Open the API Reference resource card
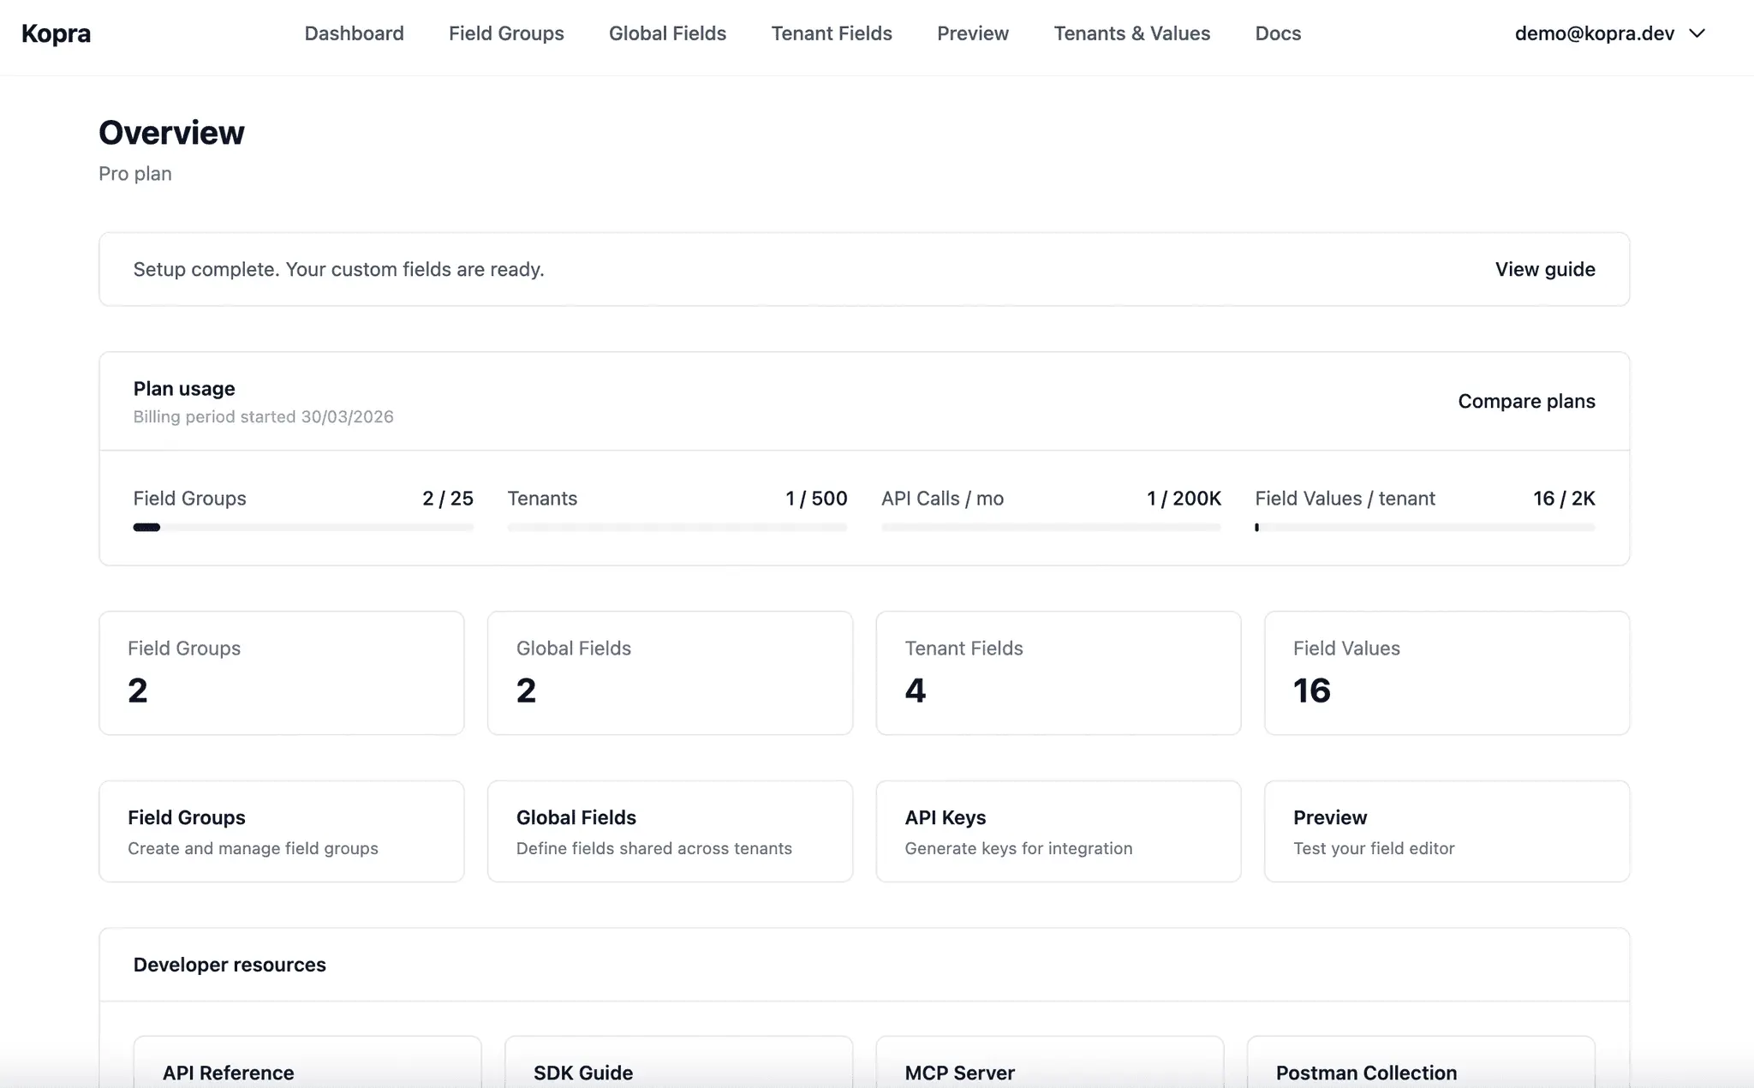Image resolution: width=1754 pixels, height=1088 pixels. tap(307, 1062)
